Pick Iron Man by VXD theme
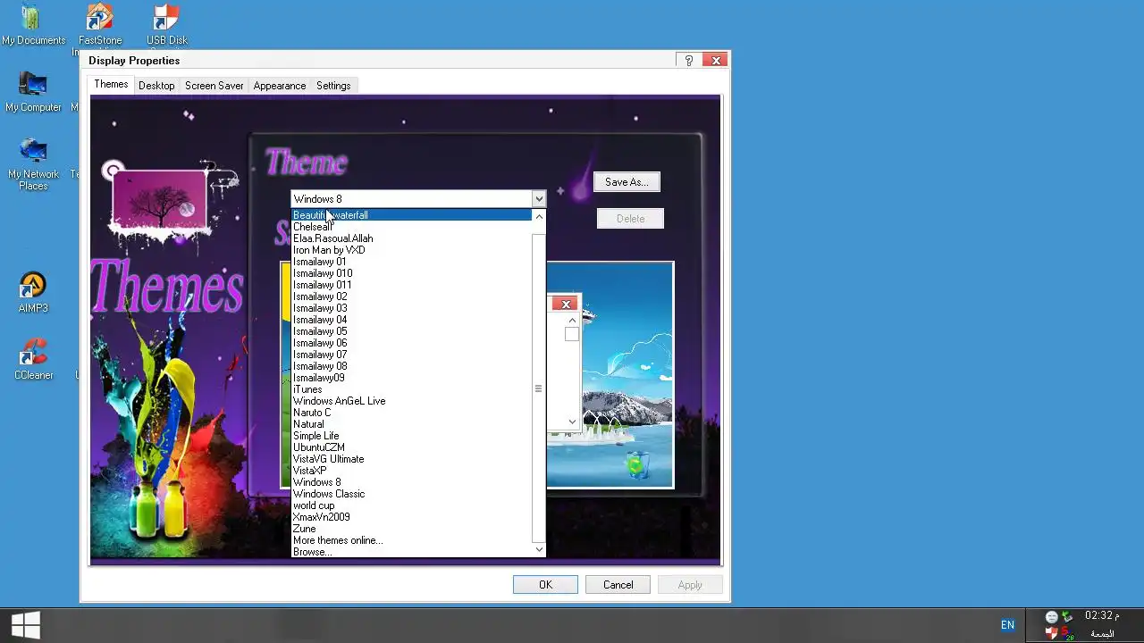Screen dimensions: 1144x643 click(412, 250)
